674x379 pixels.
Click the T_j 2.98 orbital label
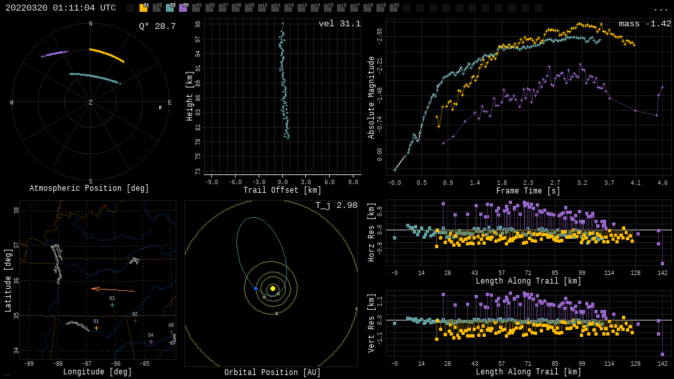click(336, 205)
